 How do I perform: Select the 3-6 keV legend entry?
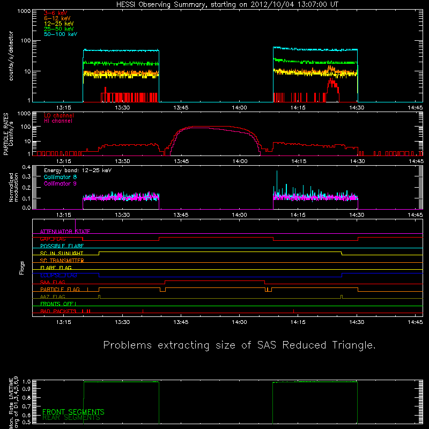(x=56, y=13)
